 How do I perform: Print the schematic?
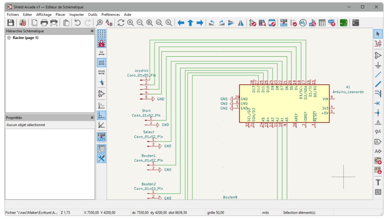pos(43,23)
